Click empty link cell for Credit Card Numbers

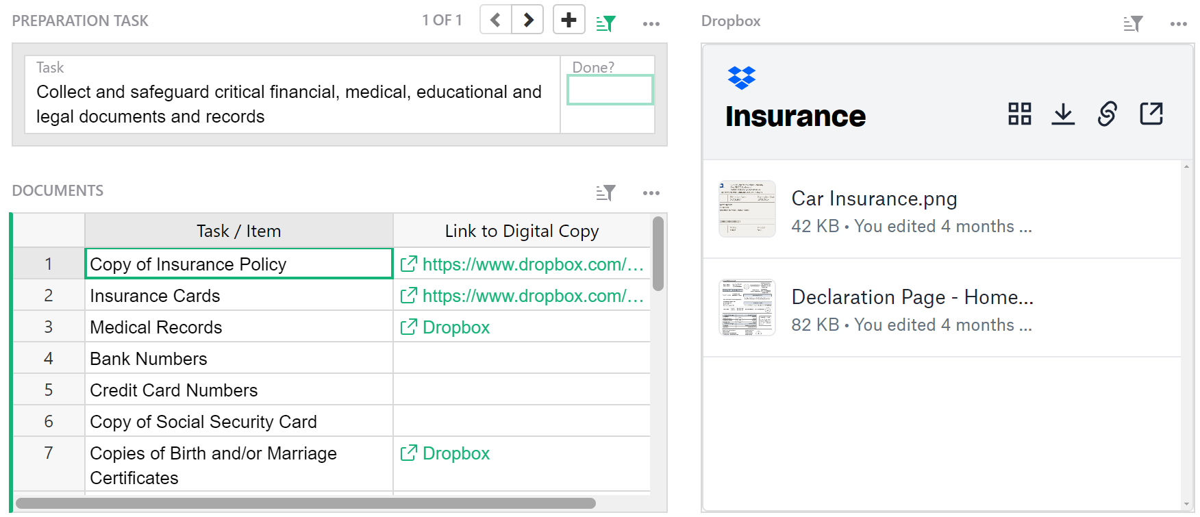click(x=522, y=390)
